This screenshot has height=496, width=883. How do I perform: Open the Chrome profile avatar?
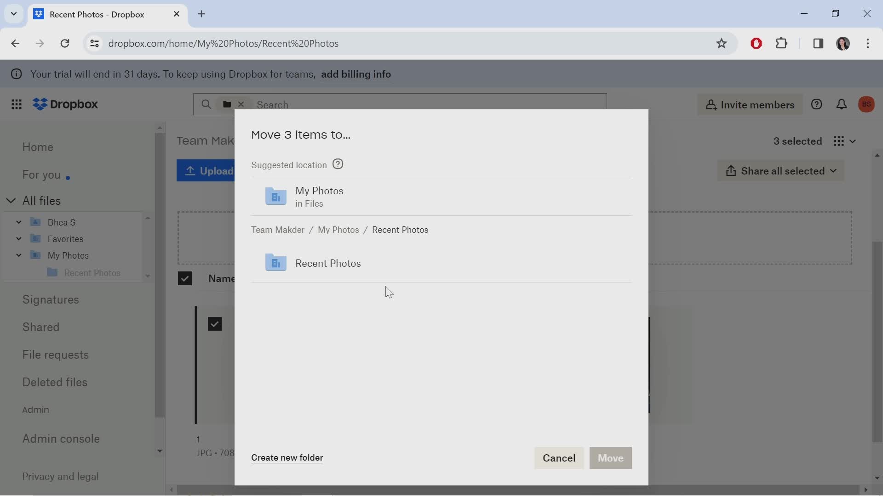click(843, 43)
